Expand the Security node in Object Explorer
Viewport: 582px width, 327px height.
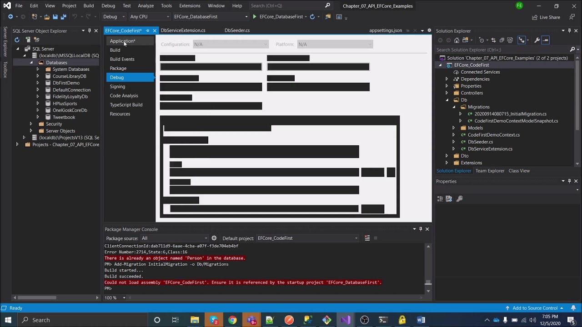[x=31, y=124]
